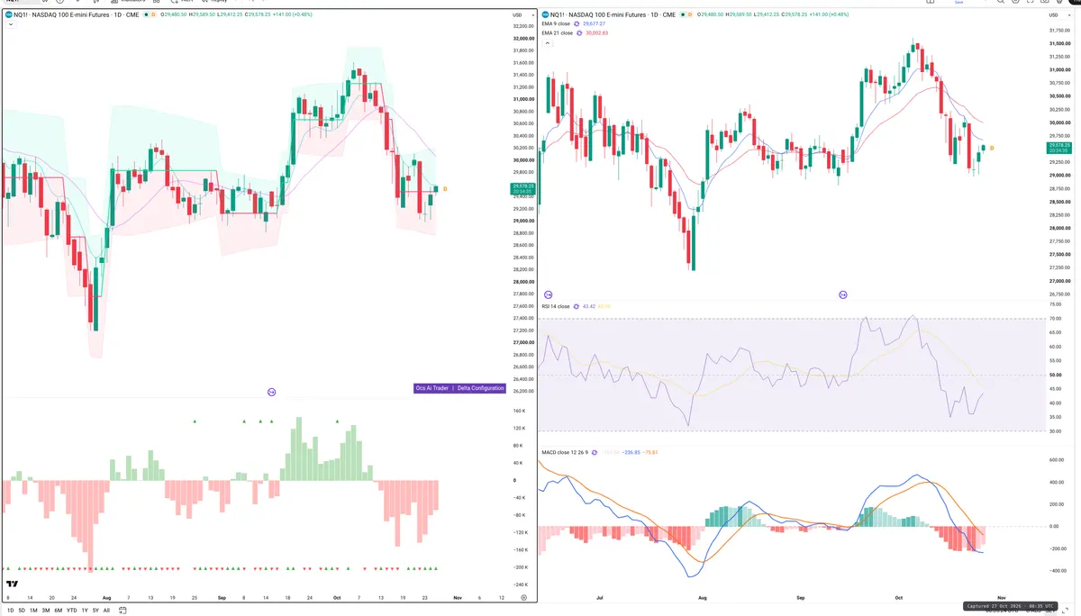Click the purple event marker below July
1081x616 pixels.
tap(548, 294)
